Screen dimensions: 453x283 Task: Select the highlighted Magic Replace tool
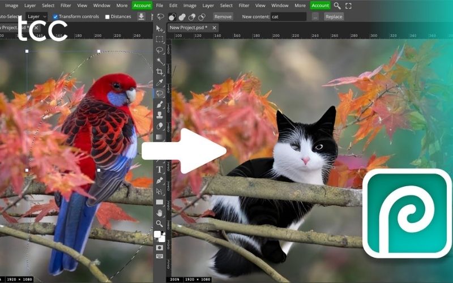[160, 93]
